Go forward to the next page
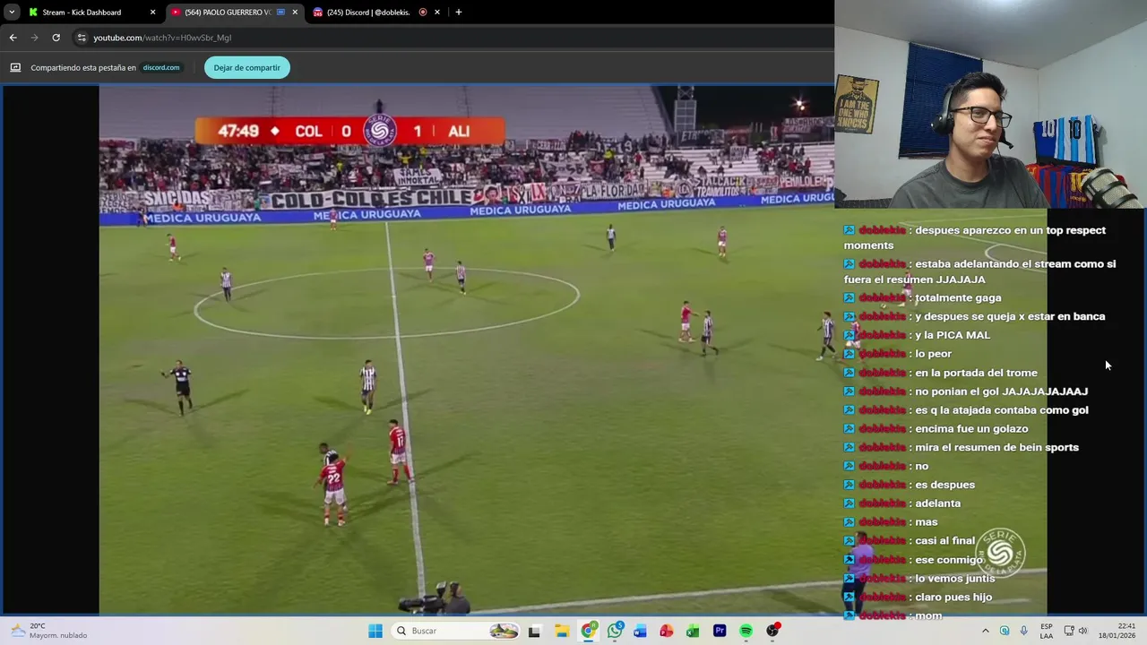This screenshot has height=645, width=1147. click(34, 38)
